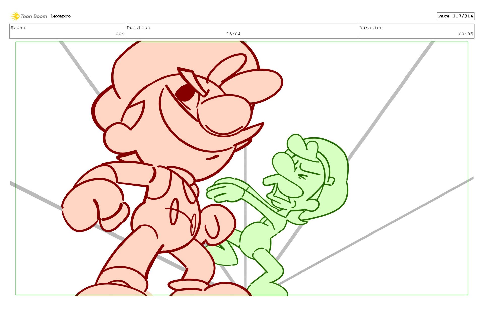Screen dimensions: 484x312
Task: Click the 'Page 117/314' indicator box
Action: (456, 16)
